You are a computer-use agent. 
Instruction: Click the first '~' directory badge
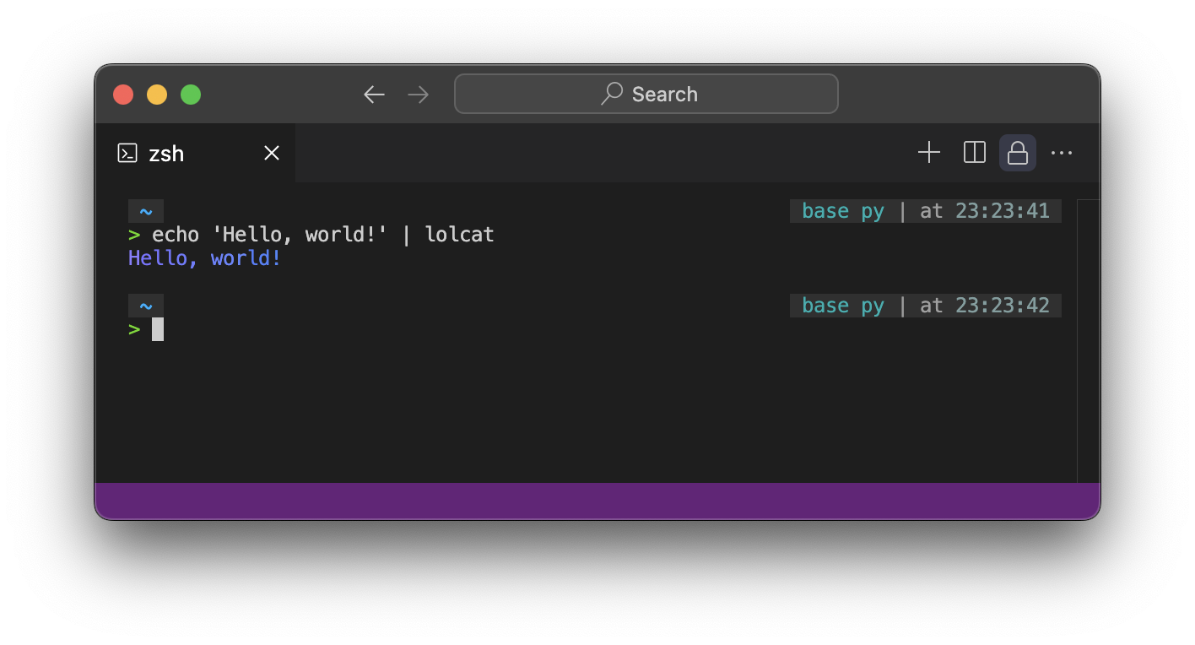click(x=146, y=211)
